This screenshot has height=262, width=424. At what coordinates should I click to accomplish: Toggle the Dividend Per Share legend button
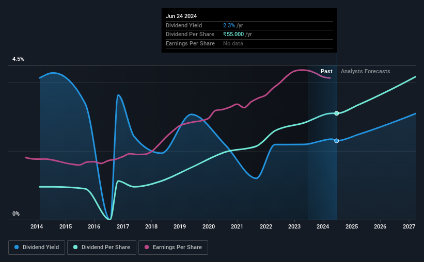(102, 248)
